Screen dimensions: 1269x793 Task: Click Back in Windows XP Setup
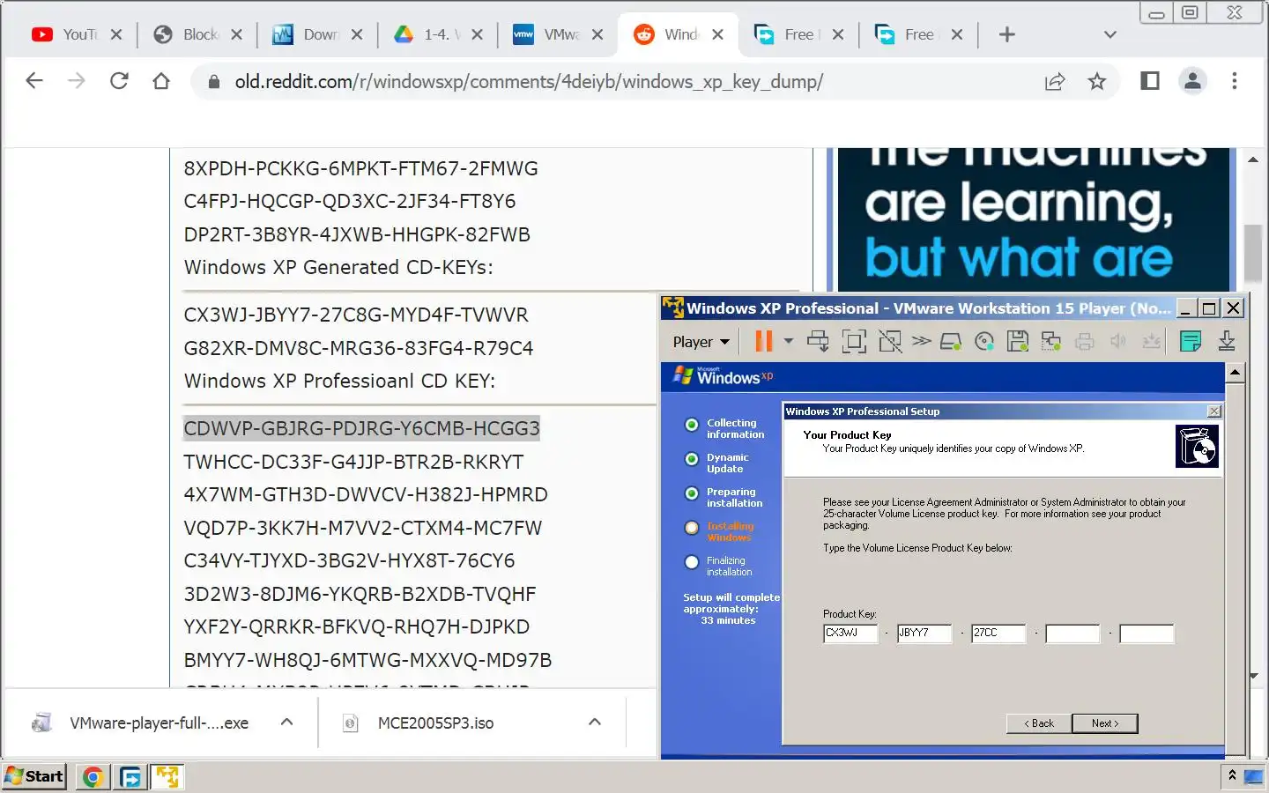tap(1039, 723)
